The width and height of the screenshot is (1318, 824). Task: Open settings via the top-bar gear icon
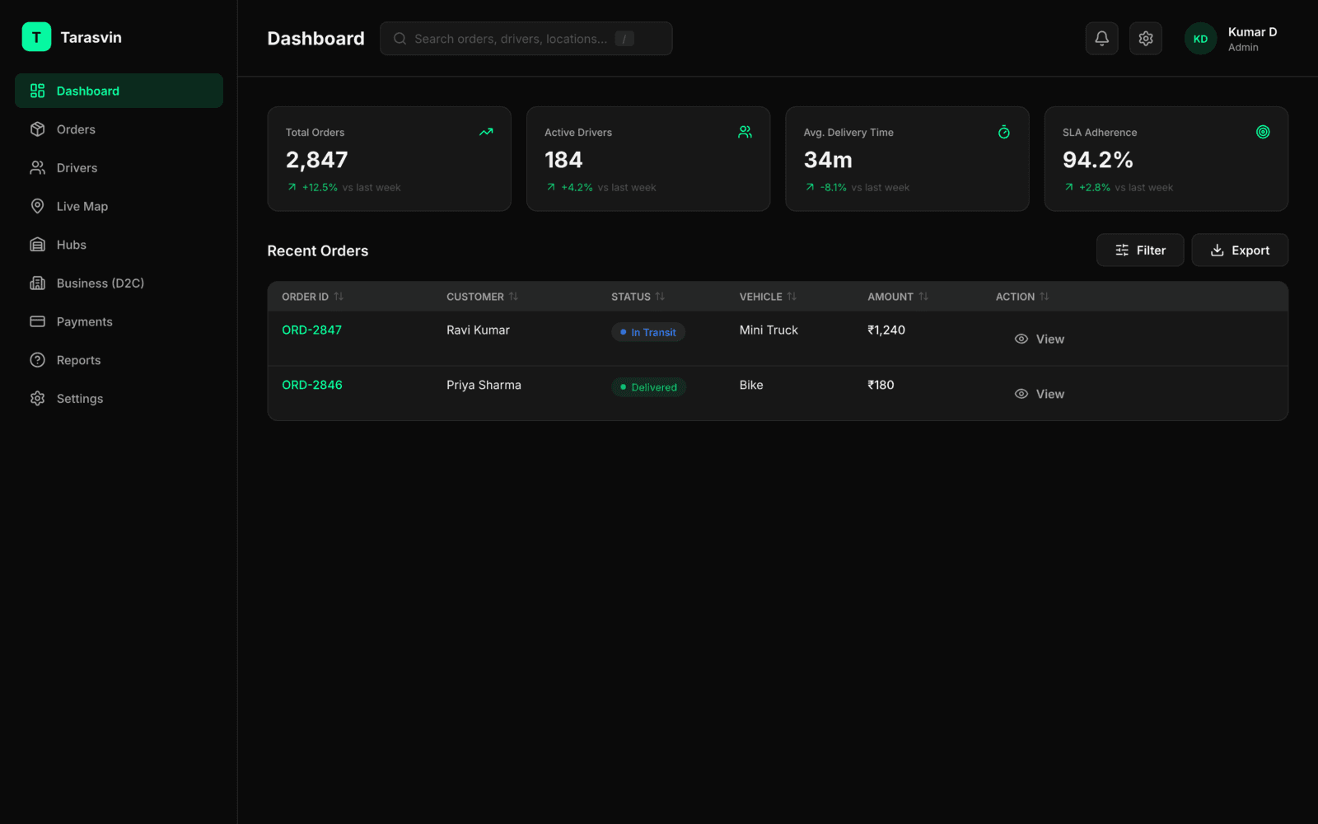(1146, 39)
